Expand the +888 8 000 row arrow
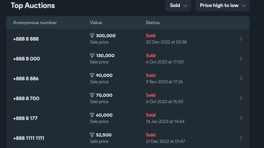This screenshot has height=148, width=264. 241,59
